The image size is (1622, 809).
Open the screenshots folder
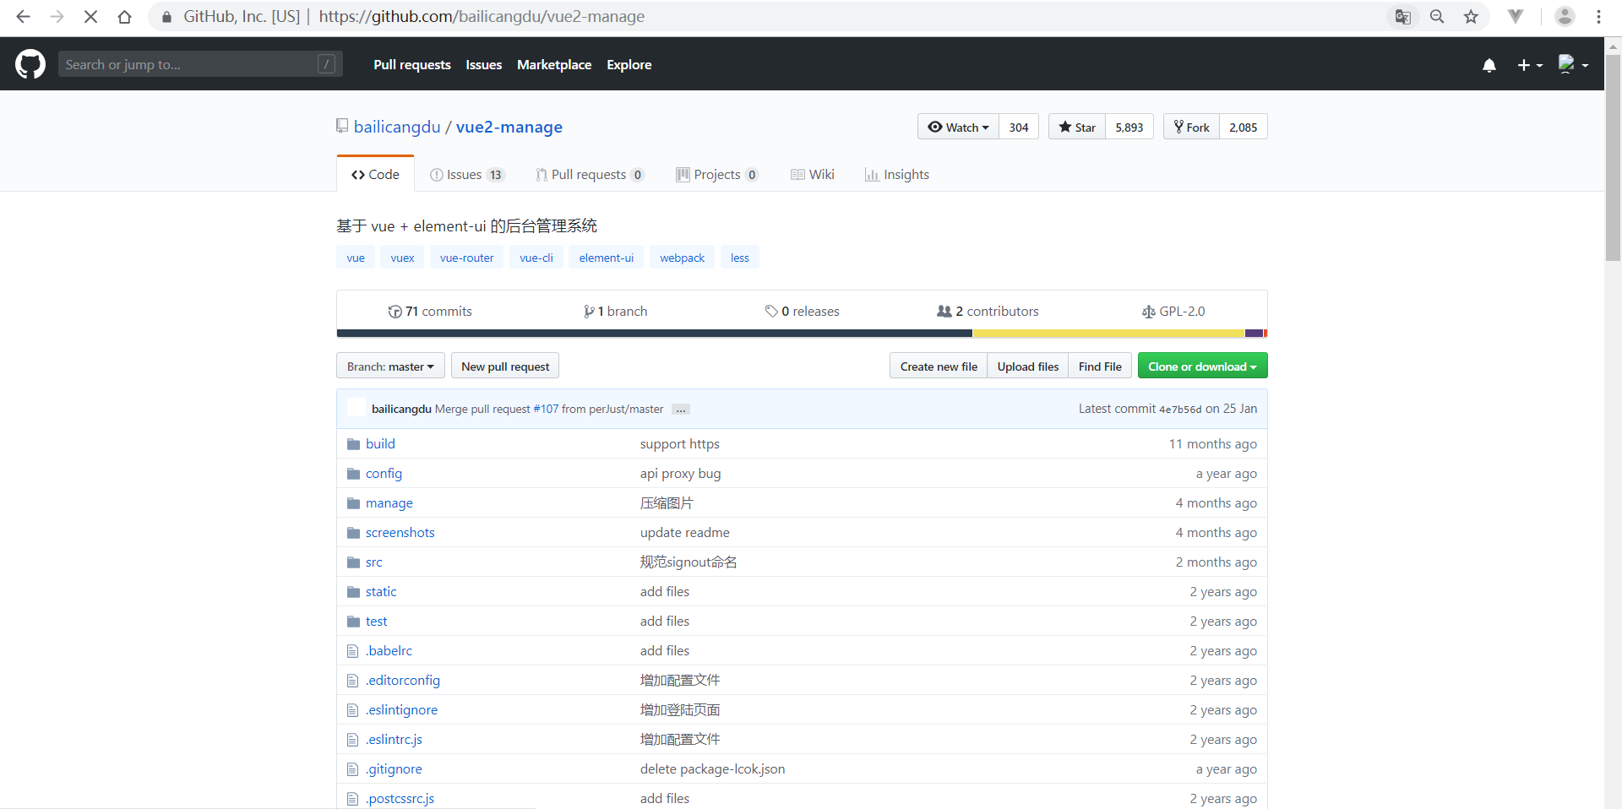[400, 533]
